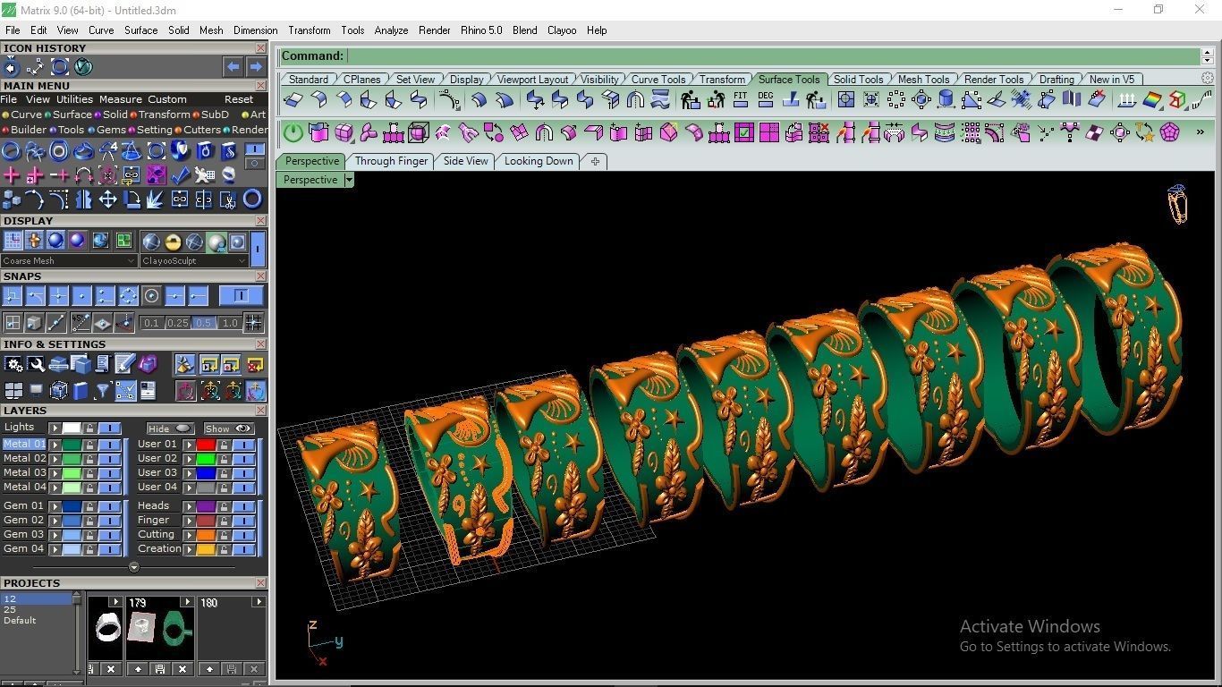Screen dimensions: 1222x687
Task: Toggle the Metal 01 layer on/off switch
Action: [110, 445]
